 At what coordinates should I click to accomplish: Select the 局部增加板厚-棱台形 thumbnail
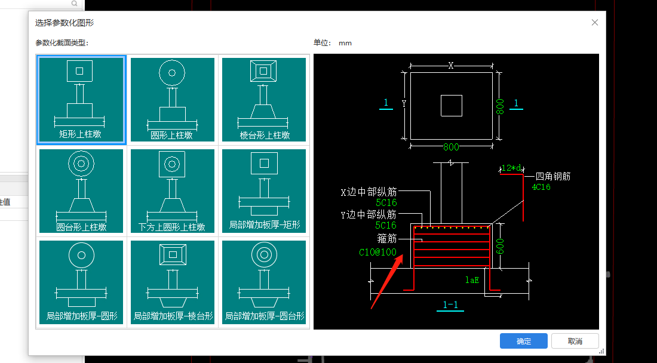[x=173, y=282]
